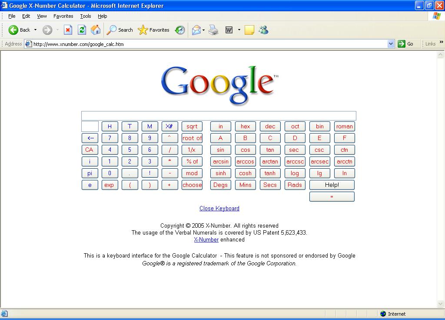Open the Edit menu
Image resolution: width=445 pixels, height=320 pixels.
coord(26,16)
